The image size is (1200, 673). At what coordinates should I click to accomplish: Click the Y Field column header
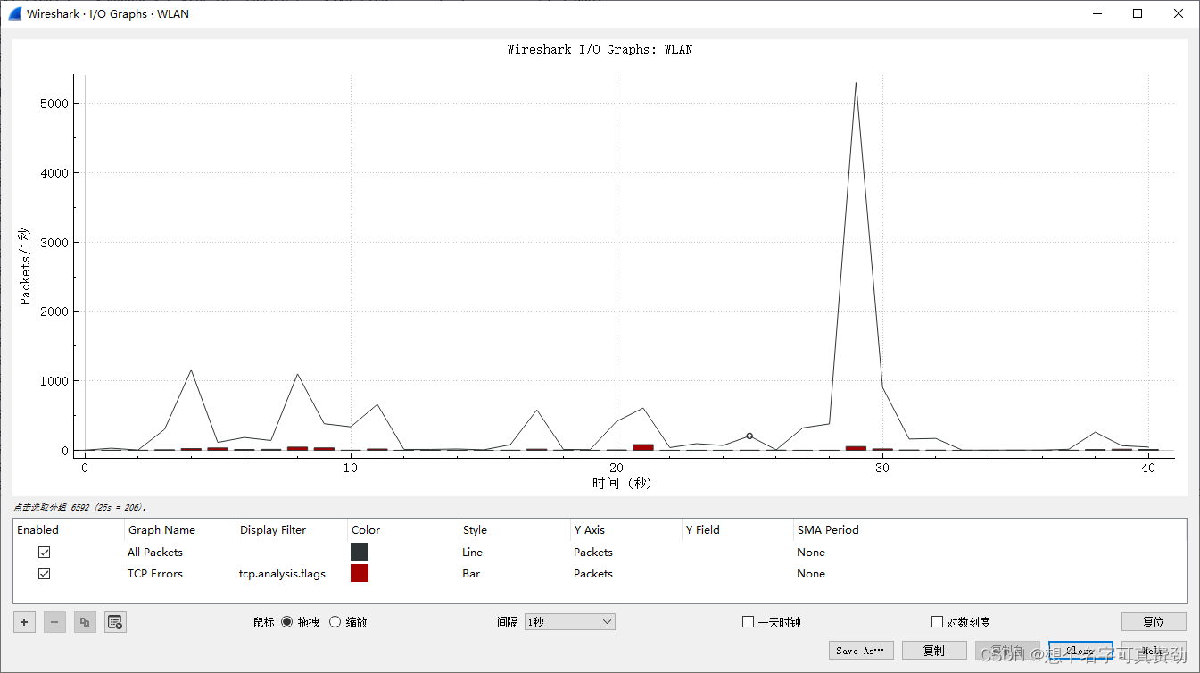738,529
